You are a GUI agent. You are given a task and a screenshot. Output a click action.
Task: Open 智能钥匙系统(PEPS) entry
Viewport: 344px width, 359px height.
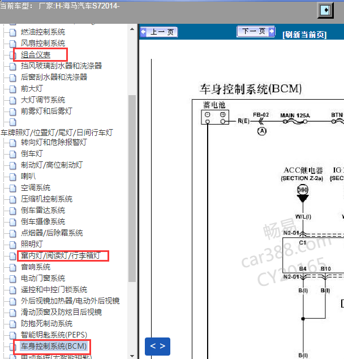tap(54, 335)
